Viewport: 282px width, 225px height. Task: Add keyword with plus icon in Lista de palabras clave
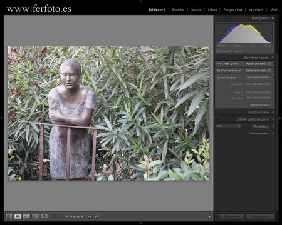tap(217, 119)
